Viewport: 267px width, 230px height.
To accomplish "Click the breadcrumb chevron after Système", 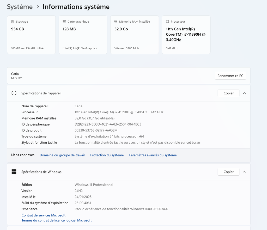I will click(x=38, y=6).
